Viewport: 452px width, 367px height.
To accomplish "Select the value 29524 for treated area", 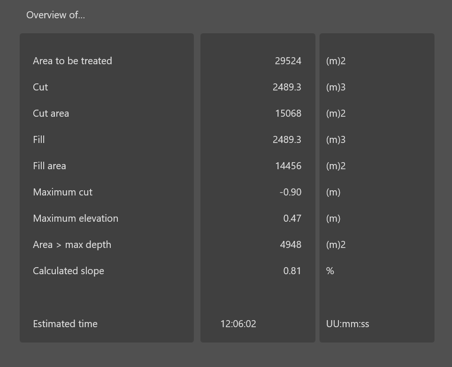I will [288, 61].
